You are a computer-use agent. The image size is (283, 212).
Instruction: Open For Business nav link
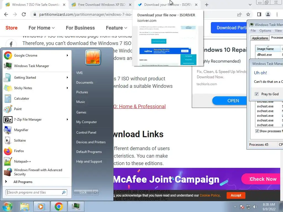click(x=80, y=28)
